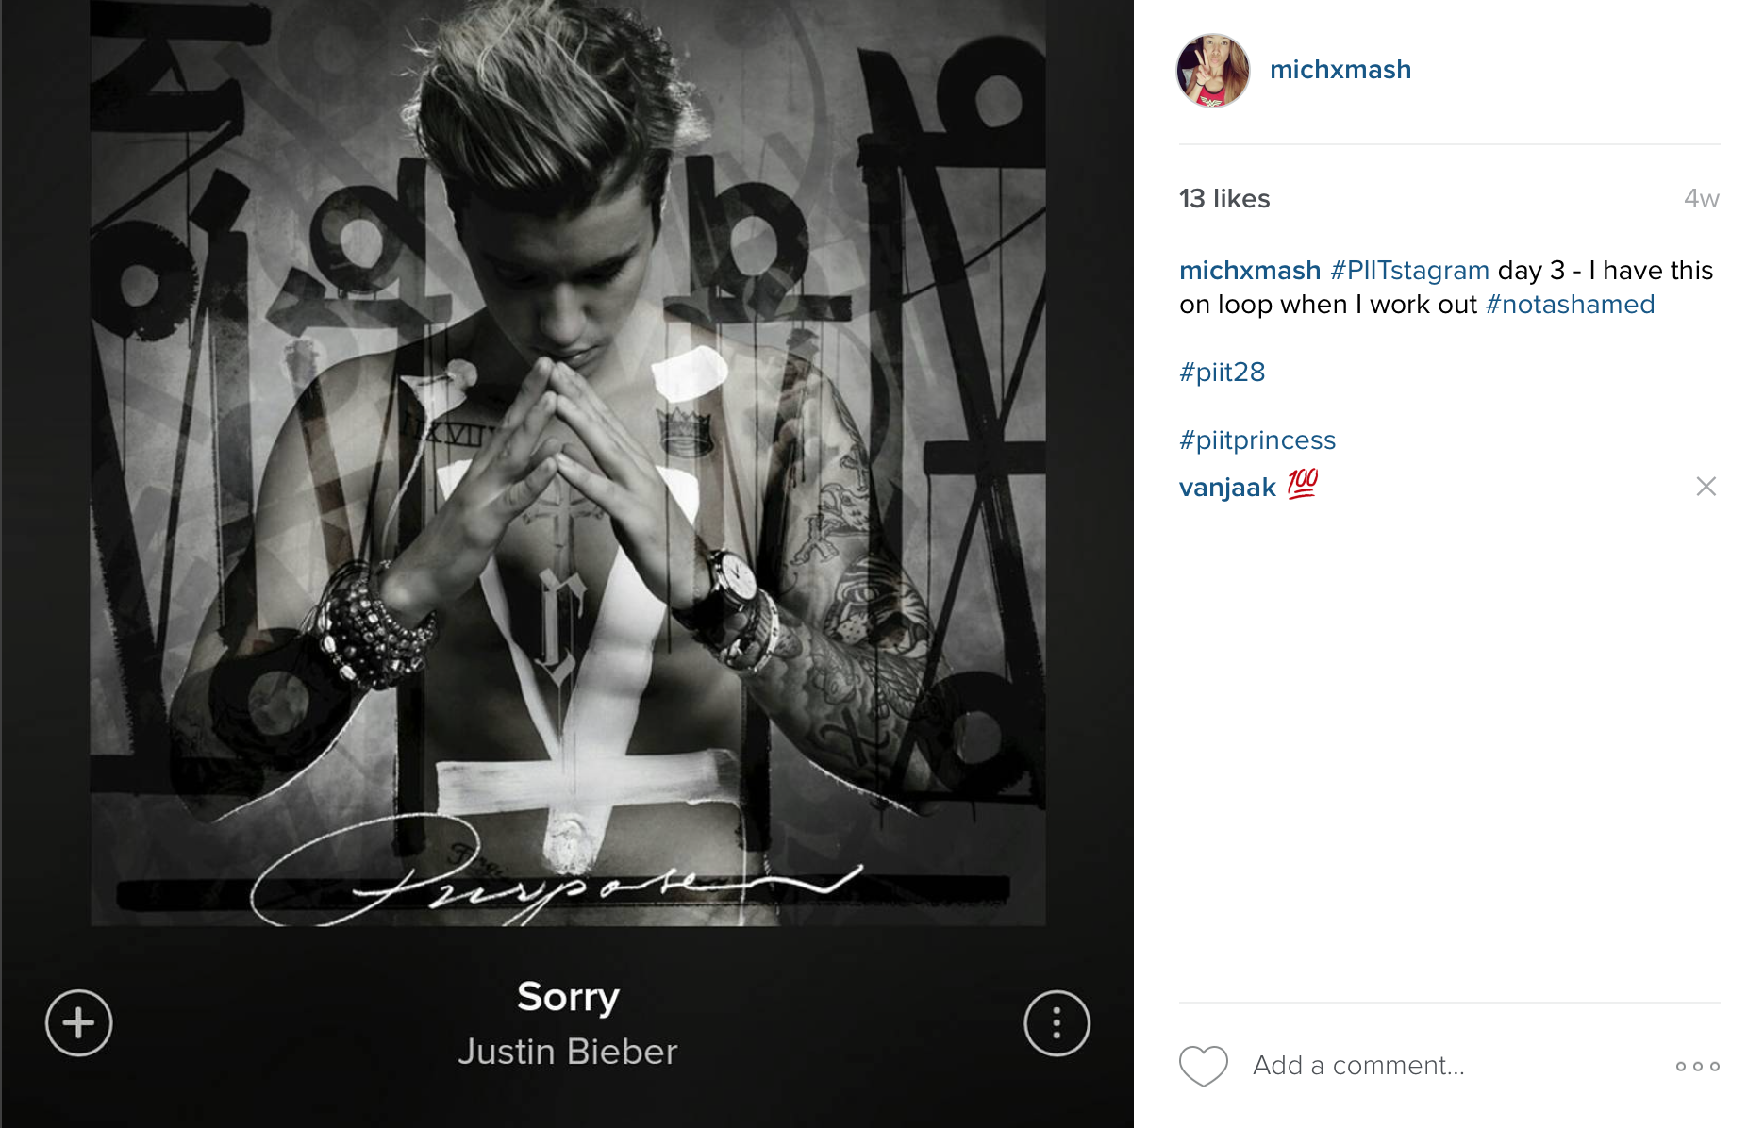
Task: Delete vanjaak's comment with the X
Action: 1706,487
